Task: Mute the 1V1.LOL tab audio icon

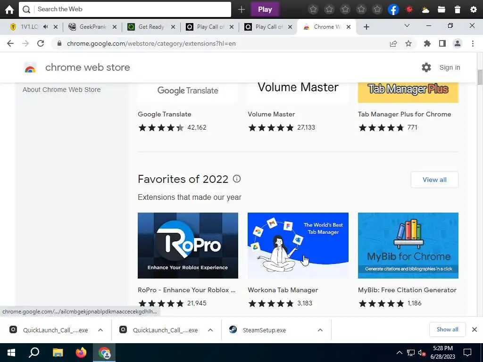Action: [x=46, y=27]
